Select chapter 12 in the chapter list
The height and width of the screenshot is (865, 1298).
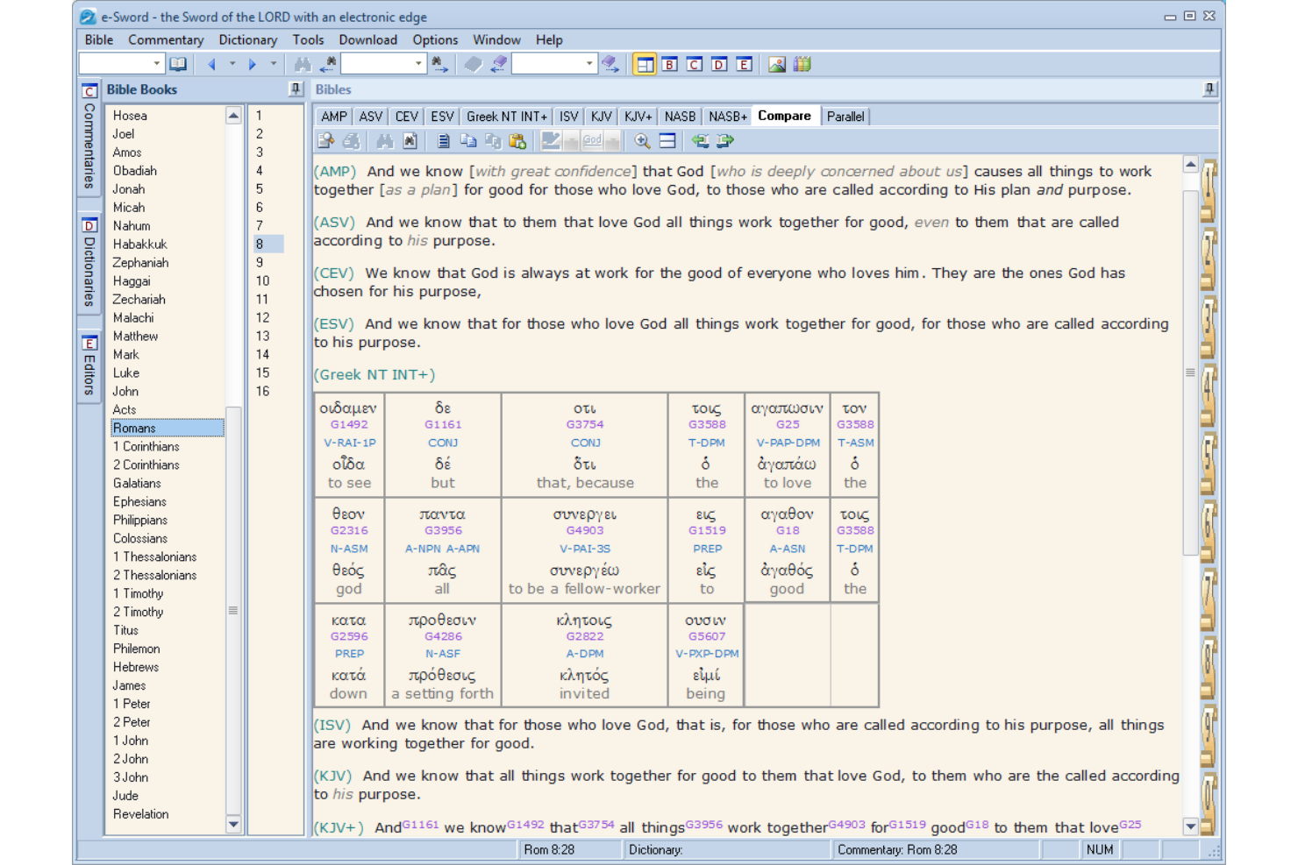point(262,318)
